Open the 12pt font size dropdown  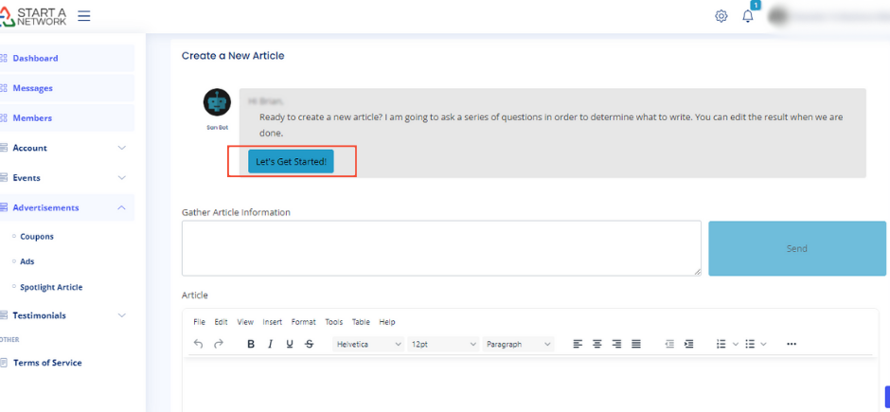pos(443,344)
